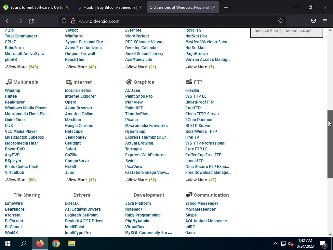Click the Multimedia music note icon
The image size is (333, 250).
(9, 82)
